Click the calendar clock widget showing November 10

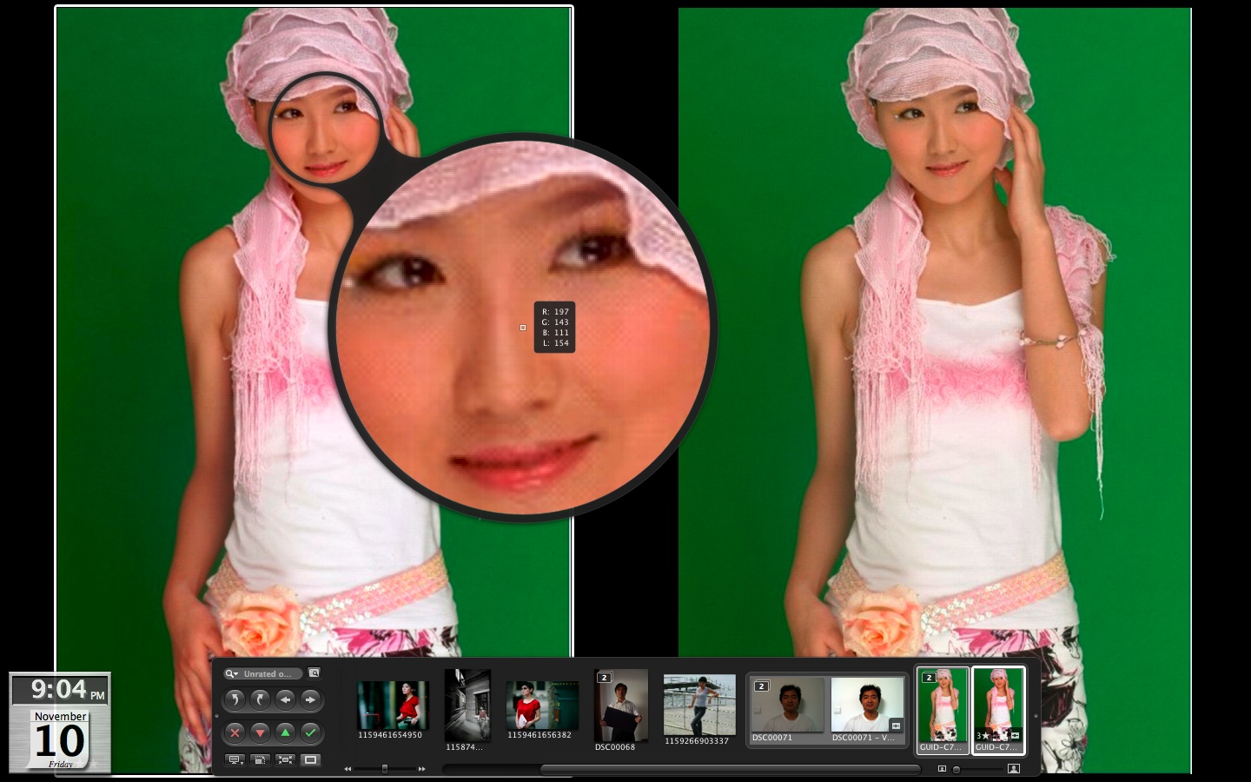pyautogui.click(x=61, y=723)
